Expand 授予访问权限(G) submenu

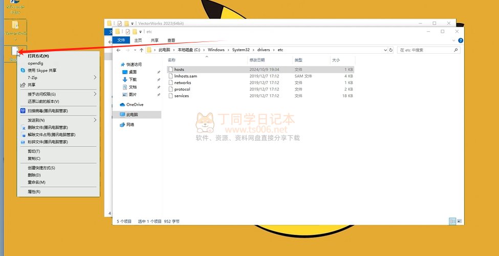tap(58, 94)
